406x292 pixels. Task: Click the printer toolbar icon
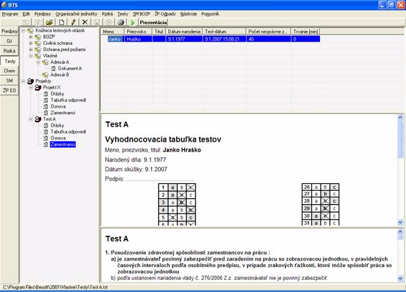pos(121,23)
